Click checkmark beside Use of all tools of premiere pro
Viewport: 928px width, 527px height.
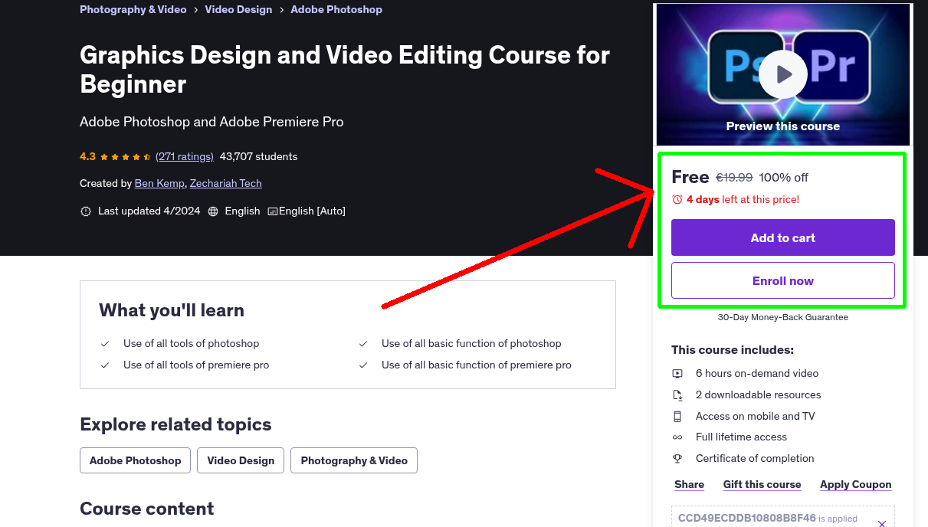(105, 365)
